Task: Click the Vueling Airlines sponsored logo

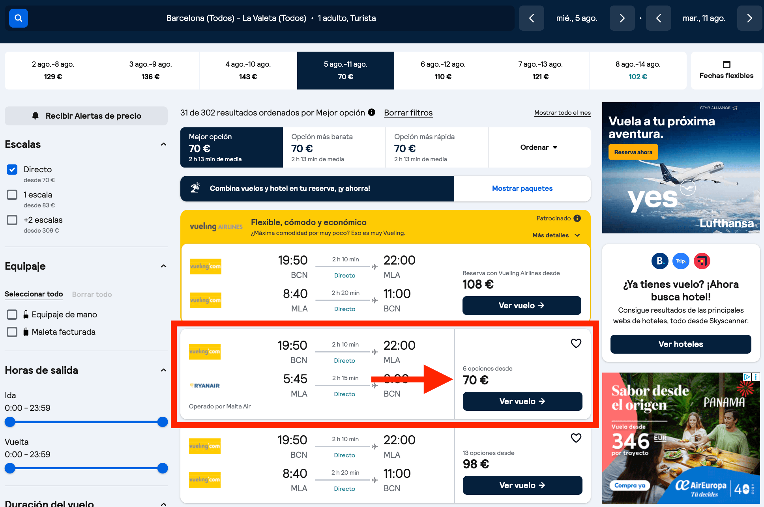Action: [216, 227]
